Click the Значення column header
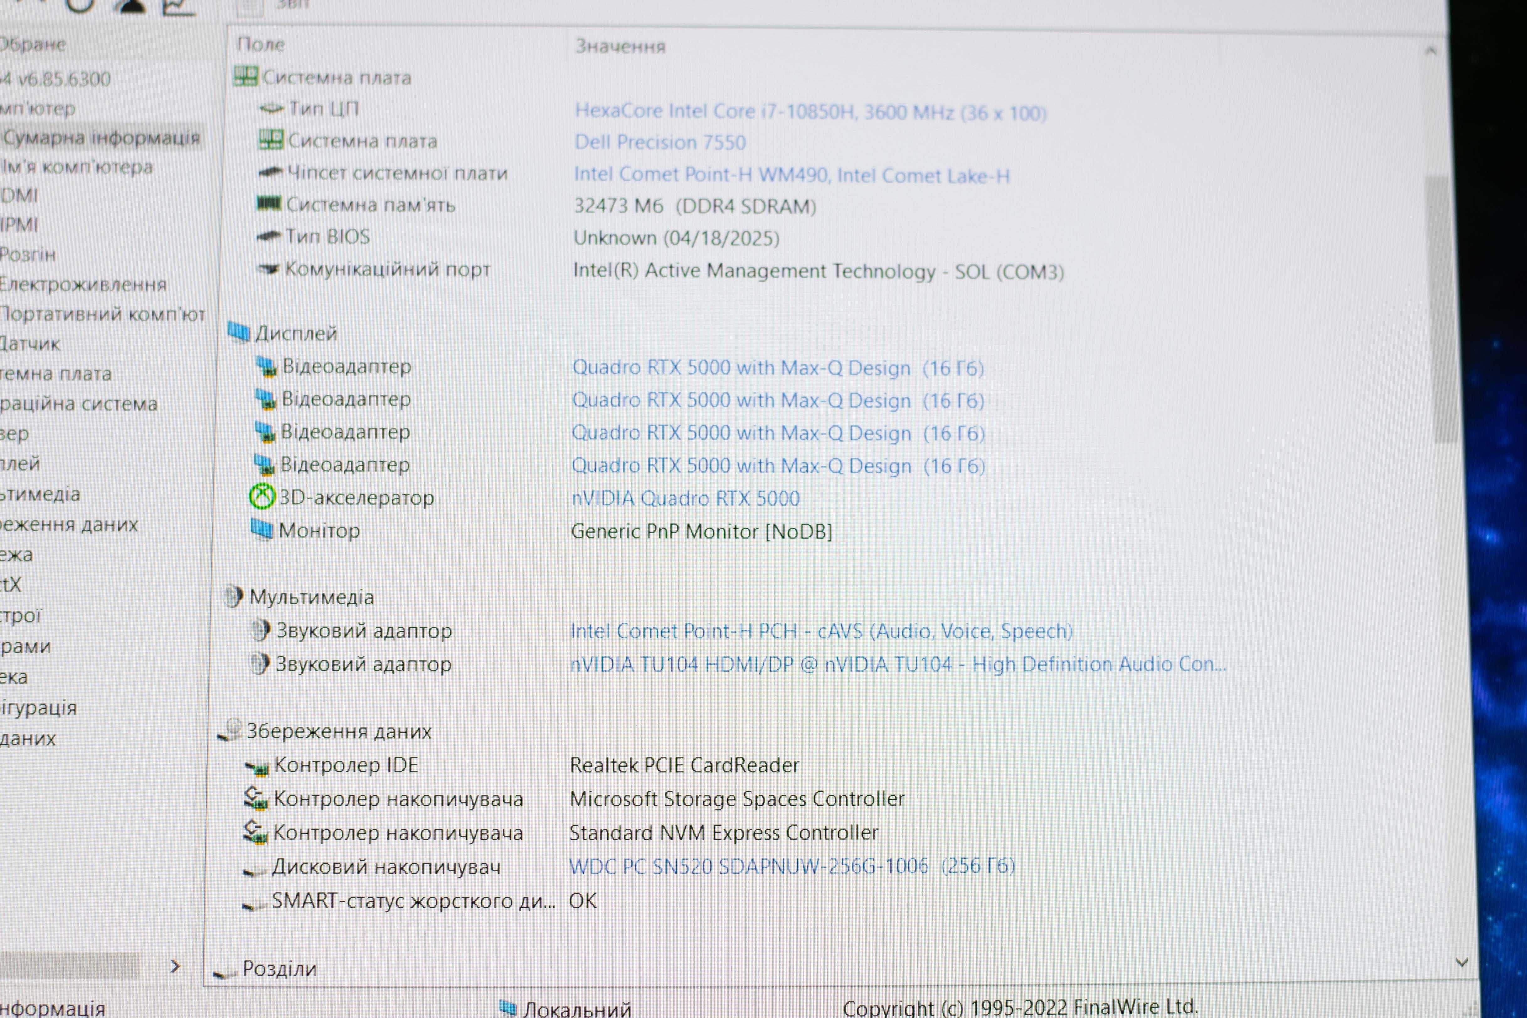 click(620, 46)
